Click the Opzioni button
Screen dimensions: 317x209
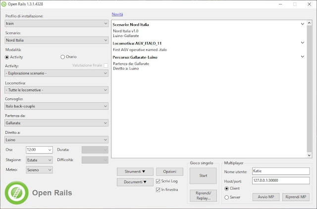[x=169, y=171]
